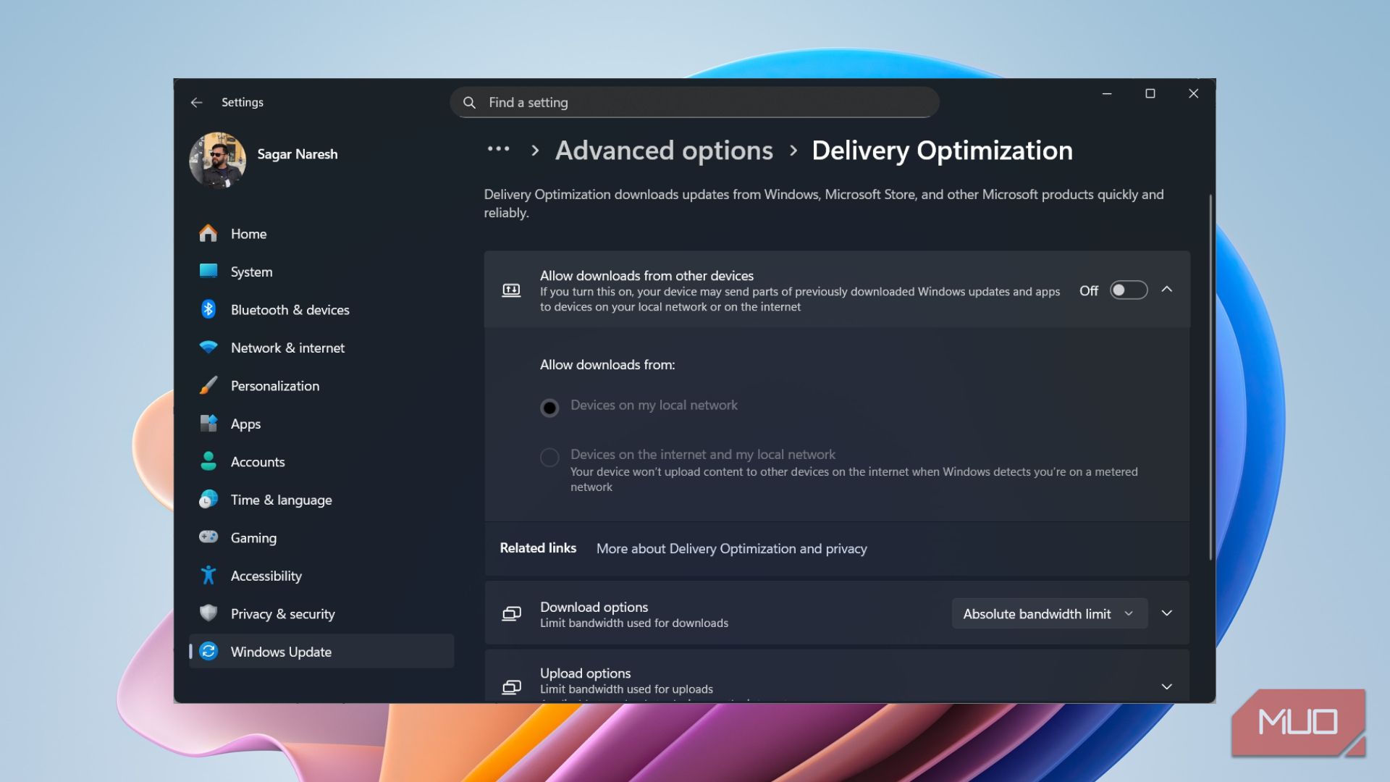
Task: Collapse Allow downloads from other devices section
Action: [1167, 290]
